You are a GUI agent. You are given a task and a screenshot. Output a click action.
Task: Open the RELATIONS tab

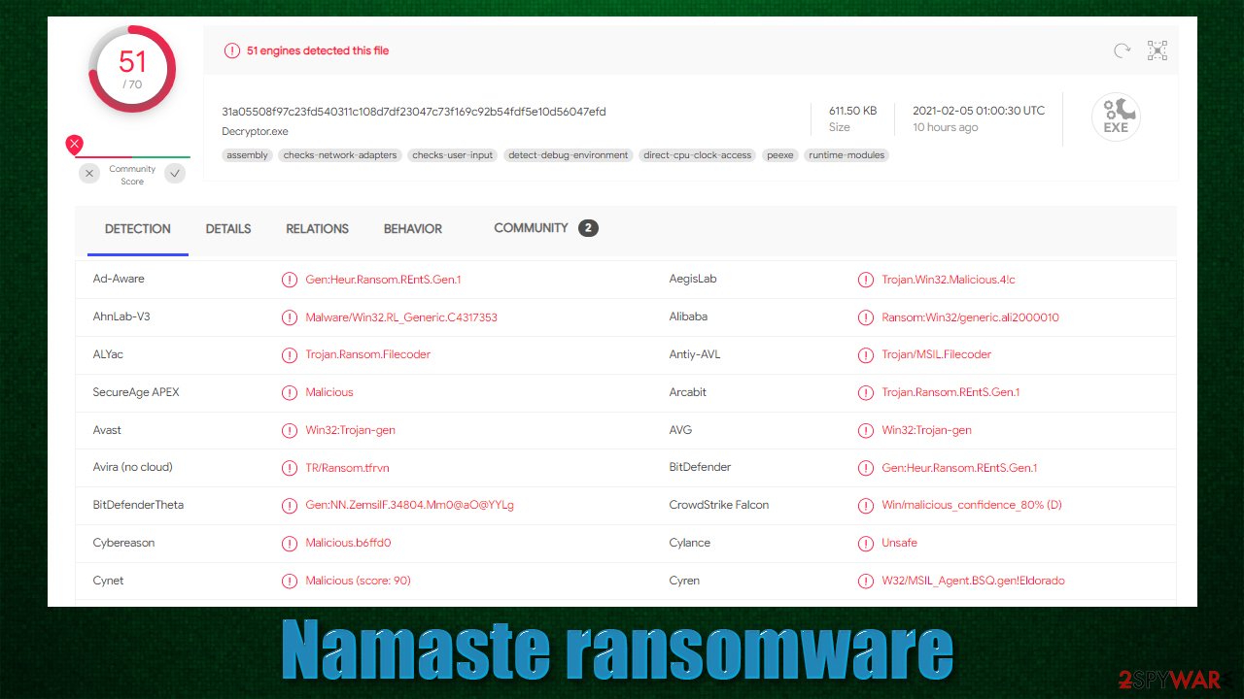pos(317,229)
